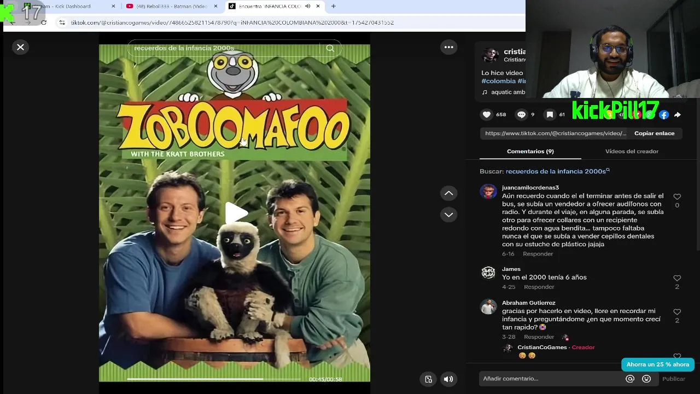Mute the video with speaker icon
The height and width of the screenshot is (394, 700).
pyautogui.click(x=448, y=379)
